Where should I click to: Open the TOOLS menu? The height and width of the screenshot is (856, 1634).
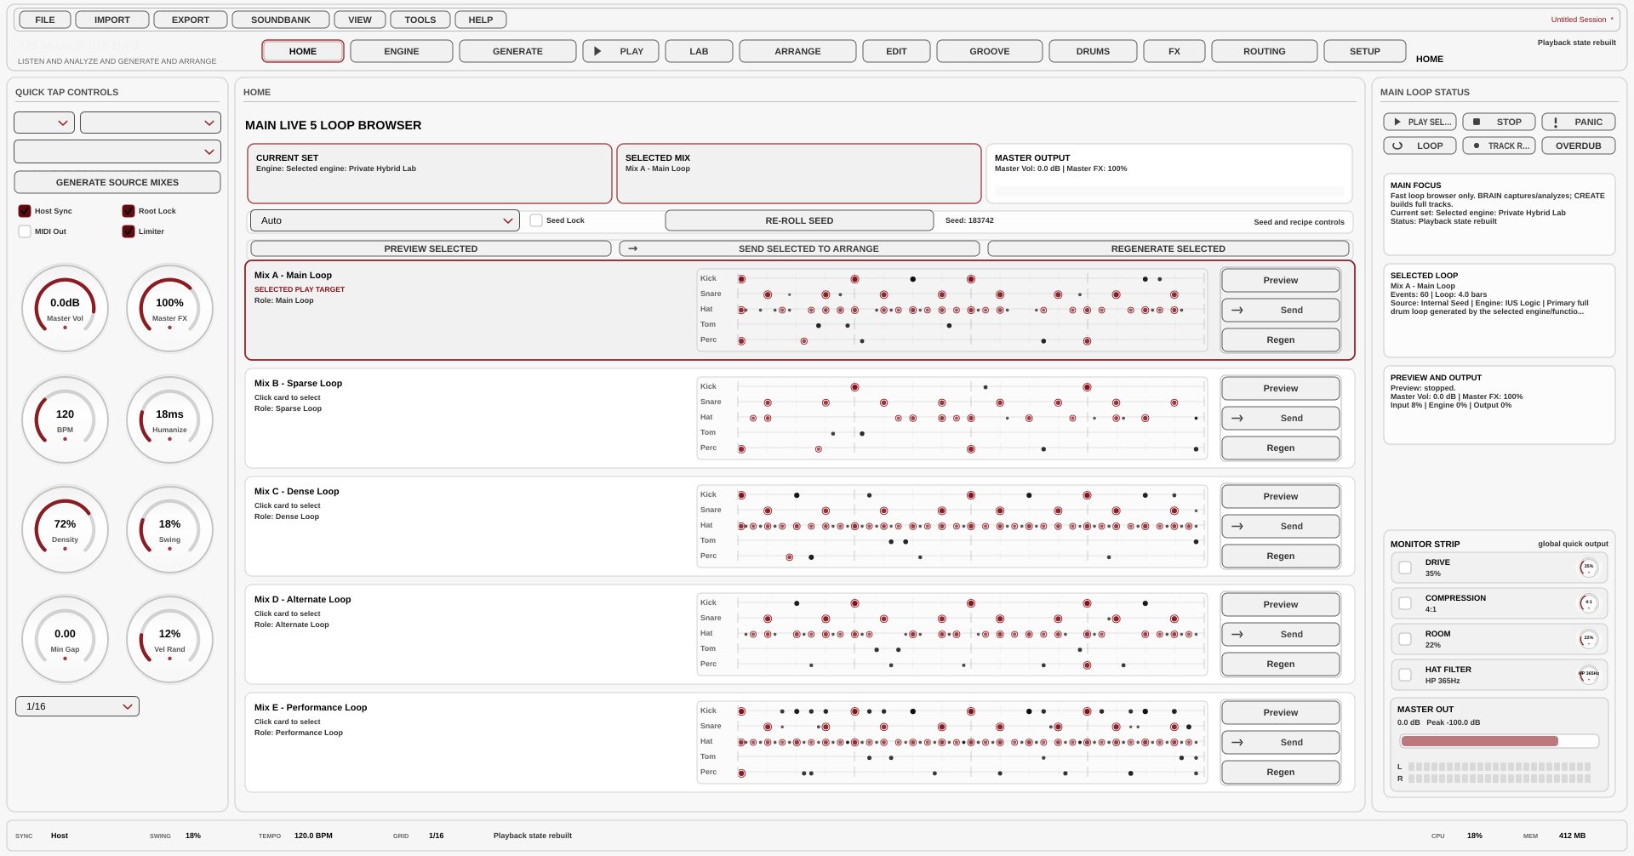coord(420,20)
